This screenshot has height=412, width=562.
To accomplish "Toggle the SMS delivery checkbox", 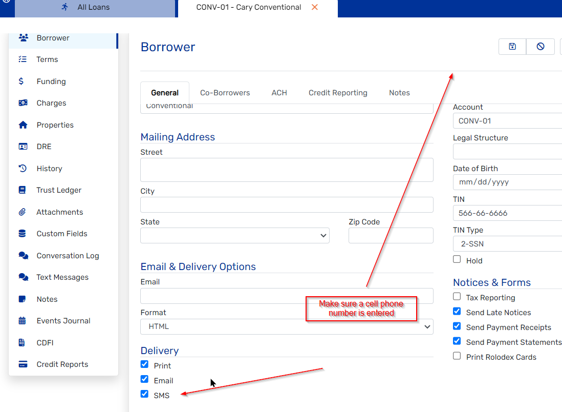I will (144, 394).
